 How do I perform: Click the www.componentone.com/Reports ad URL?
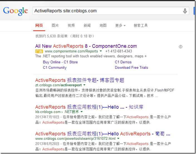(71, 51)
